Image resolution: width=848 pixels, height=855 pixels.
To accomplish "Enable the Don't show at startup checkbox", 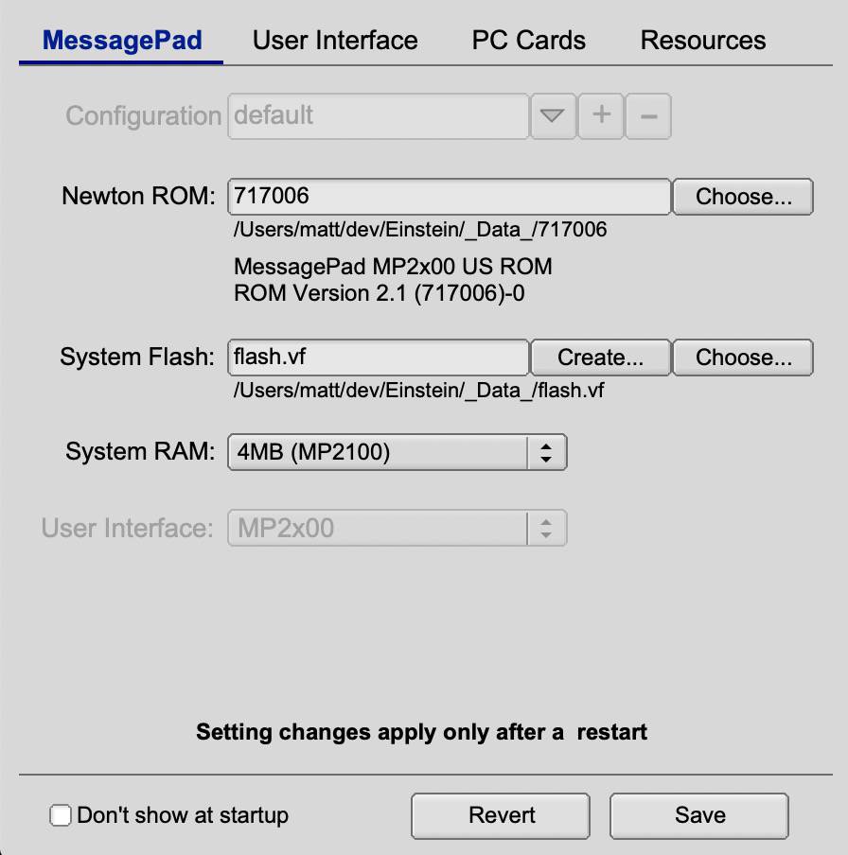I will [x=61, y=815].
